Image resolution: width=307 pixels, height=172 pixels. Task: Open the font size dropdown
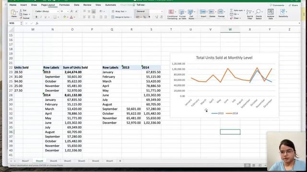tap(68, 11)
